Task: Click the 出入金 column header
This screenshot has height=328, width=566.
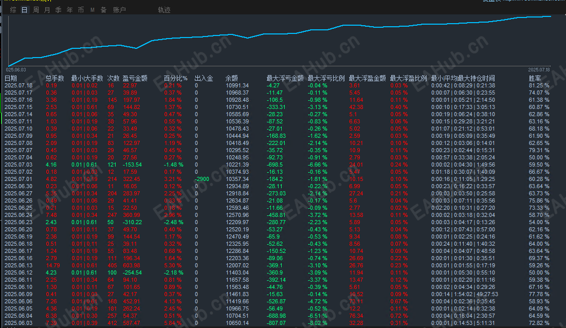Action: (x=204, y=78)
